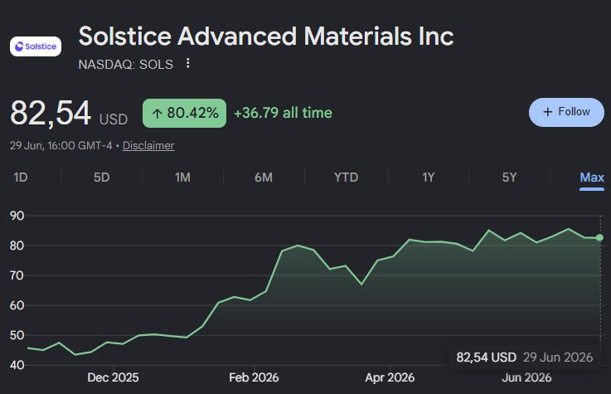Image resolution: width=611 pixels, height=394 pixels.
Task: Open the three-dot options menu beside SOLS
Action: (188, 63)
